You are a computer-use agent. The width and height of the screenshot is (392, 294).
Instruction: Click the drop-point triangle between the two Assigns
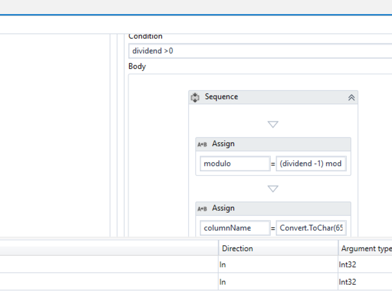(273, 189)
